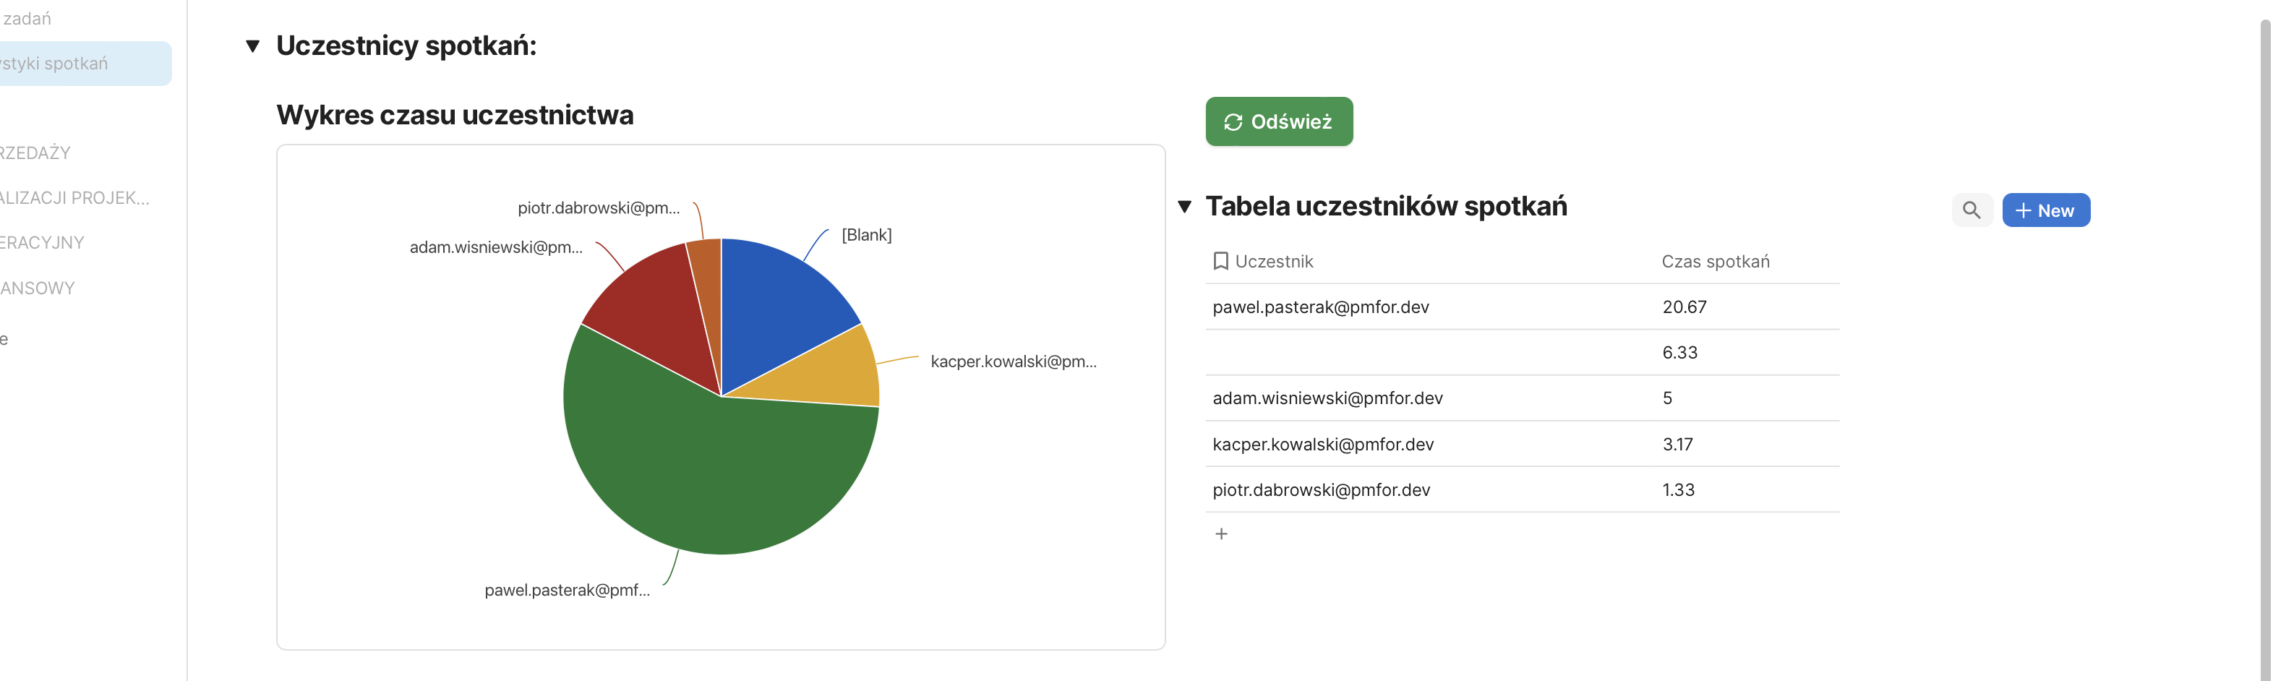2273x681 pixels.
Task: Open the highlighted statystyki spotkań sidebar item
Action: click(x=80, y=64)
